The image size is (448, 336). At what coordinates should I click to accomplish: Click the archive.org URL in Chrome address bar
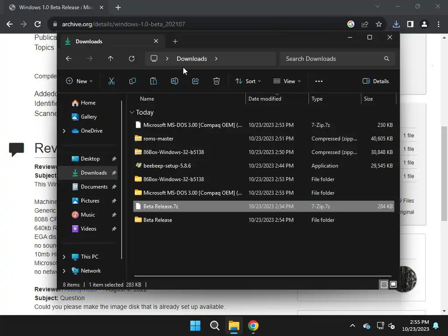coord(123,24)
